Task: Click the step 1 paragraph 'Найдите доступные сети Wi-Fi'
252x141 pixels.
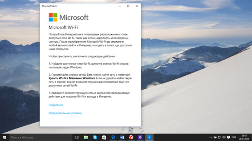Action: 89,66
